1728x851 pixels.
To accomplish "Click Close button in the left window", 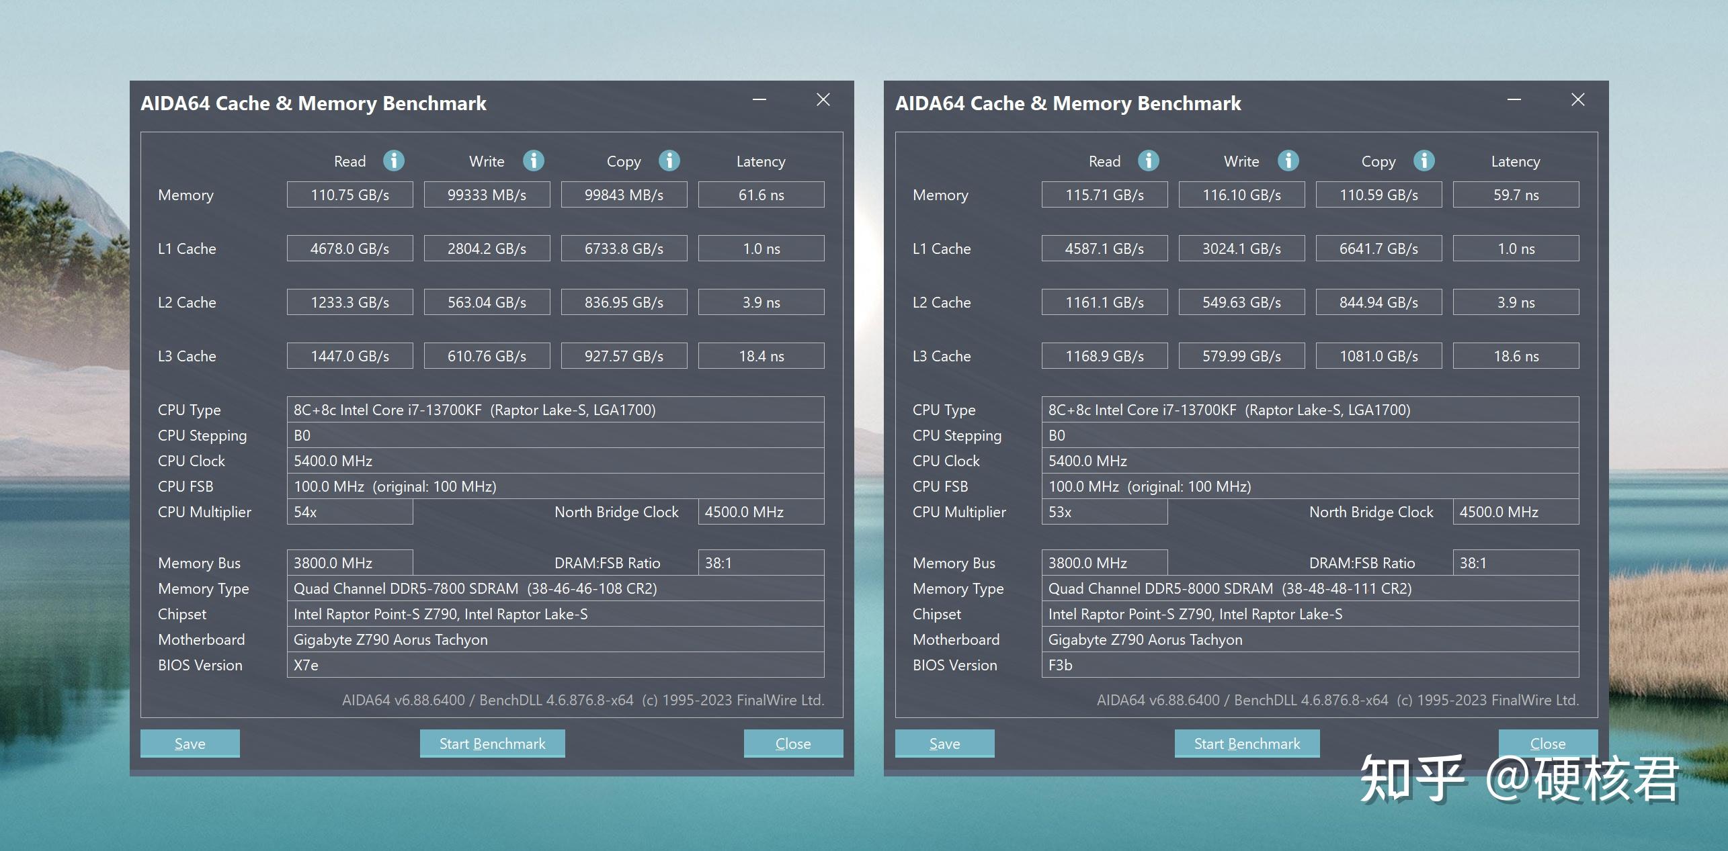I will click(x=793, y=743).
